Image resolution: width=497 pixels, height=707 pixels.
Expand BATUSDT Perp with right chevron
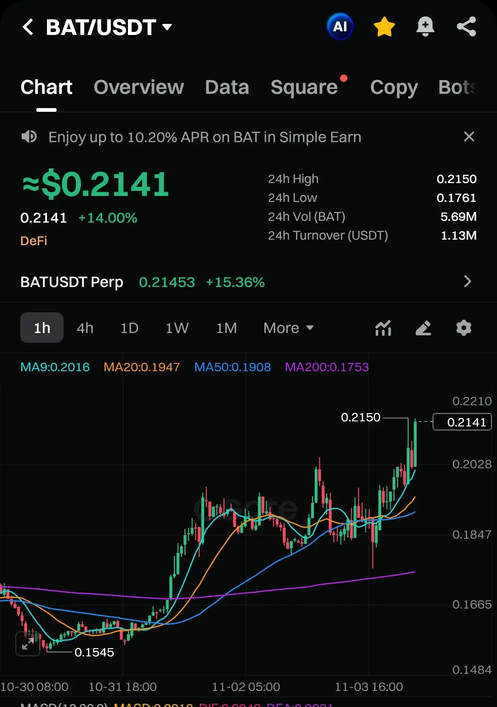point(468,282)
